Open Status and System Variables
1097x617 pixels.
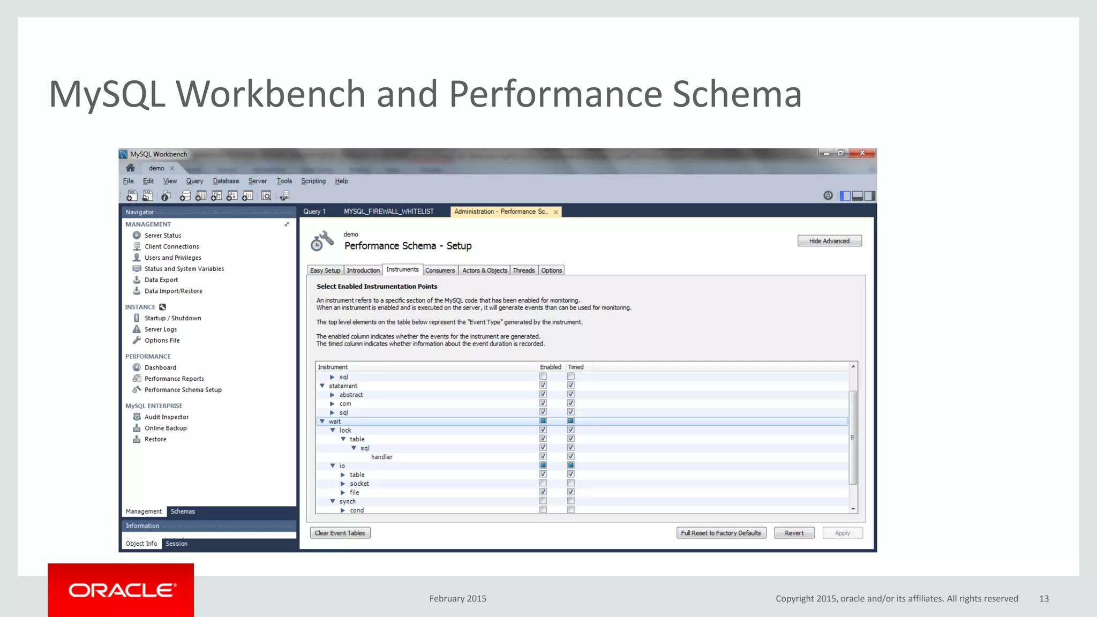click(184, 269)
